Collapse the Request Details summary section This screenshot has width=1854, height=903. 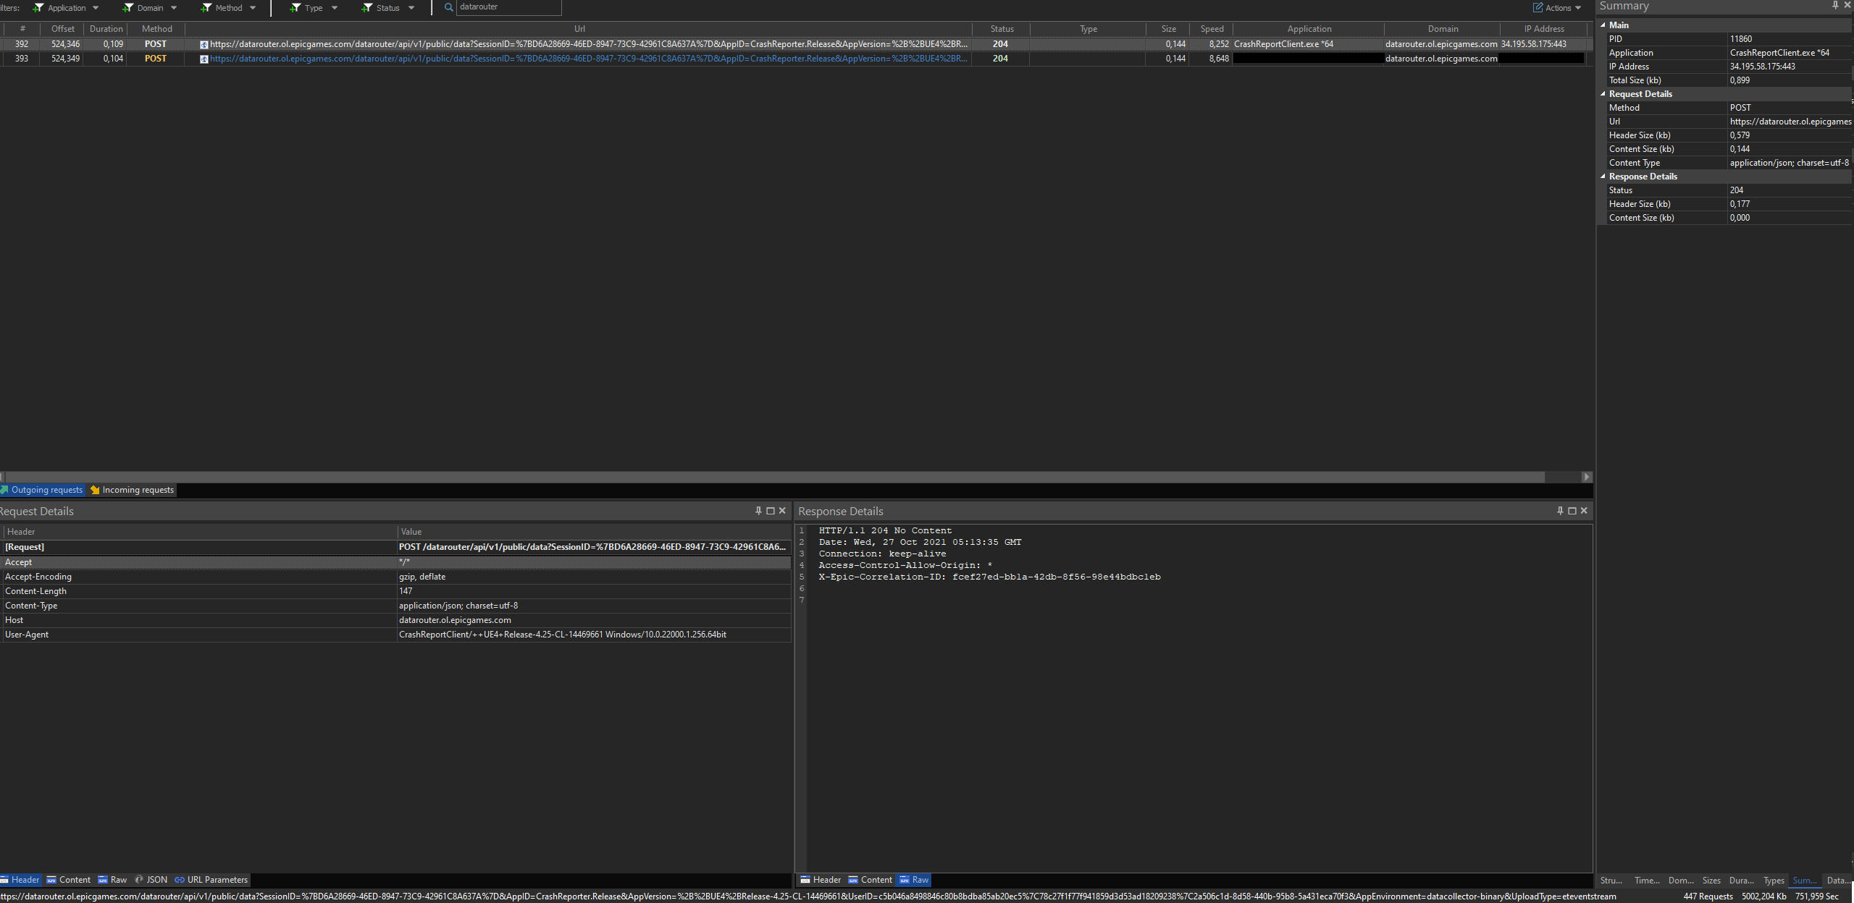pos(1603,94)
